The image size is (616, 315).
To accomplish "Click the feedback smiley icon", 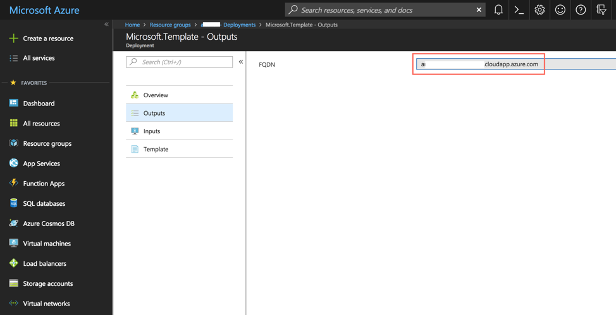I will point(560,9).
